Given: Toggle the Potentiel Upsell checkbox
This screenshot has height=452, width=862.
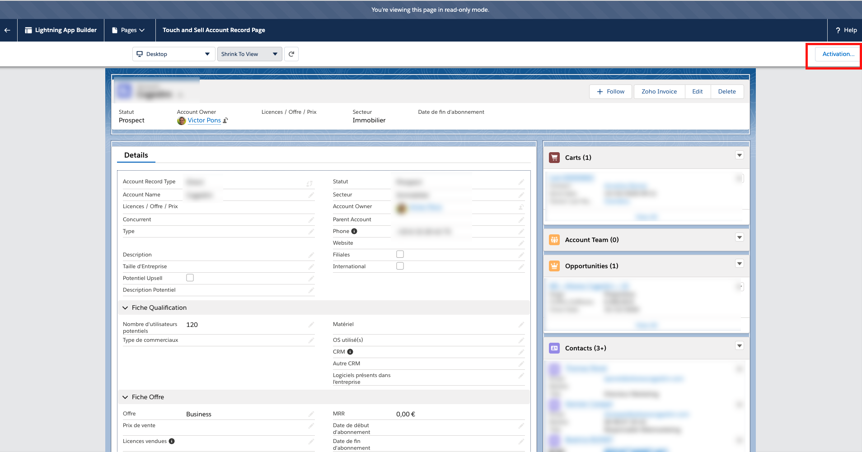Looking at the screenshot, I should pyautogui.click(x=190, y=278).
